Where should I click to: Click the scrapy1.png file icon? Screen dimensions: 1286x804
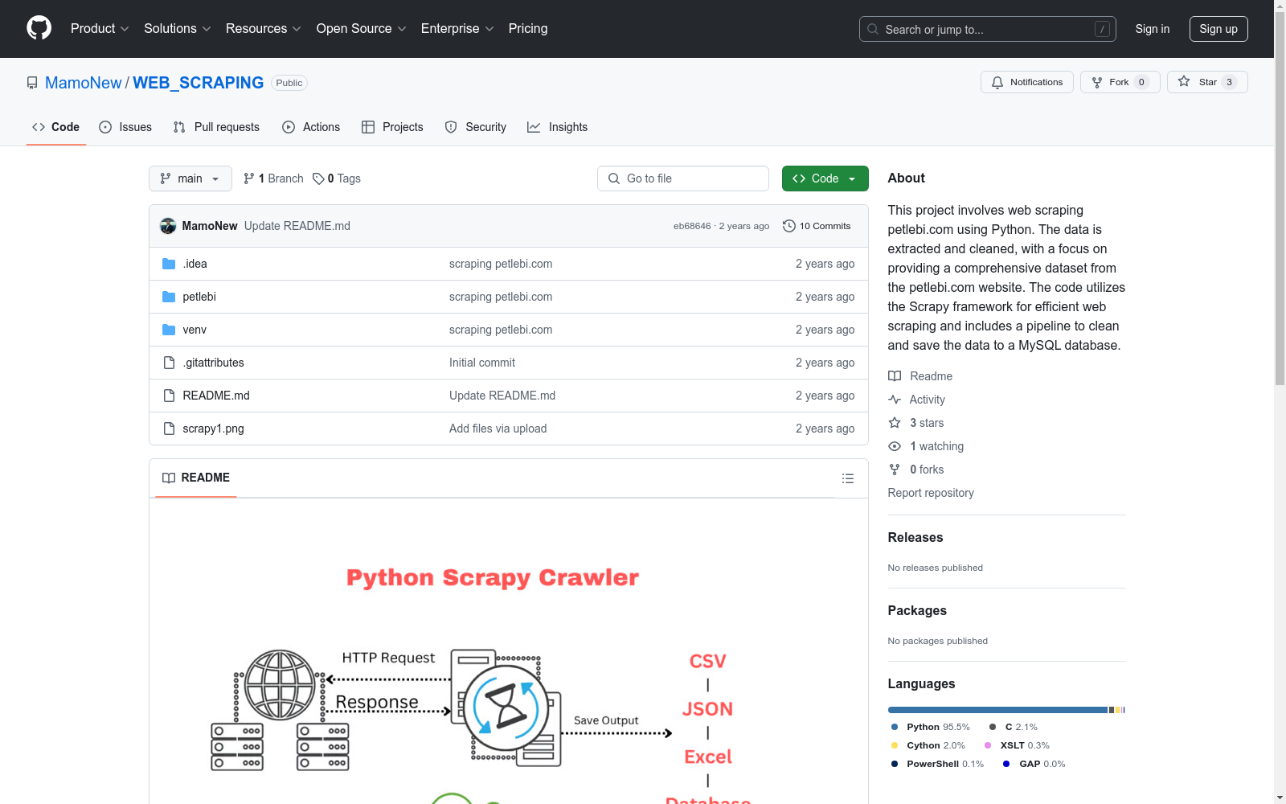coord(169,429)
